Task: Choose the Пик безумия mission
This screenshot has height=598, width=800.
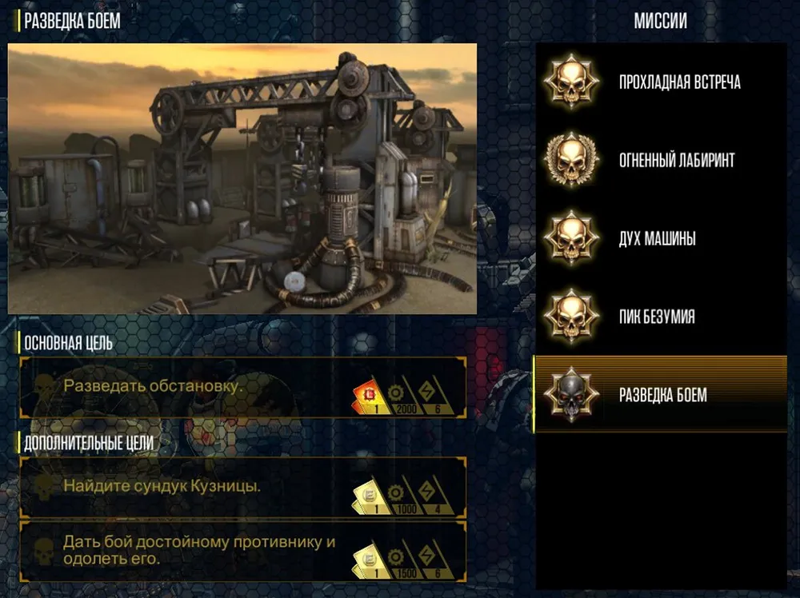Action: tap(660, 316)
